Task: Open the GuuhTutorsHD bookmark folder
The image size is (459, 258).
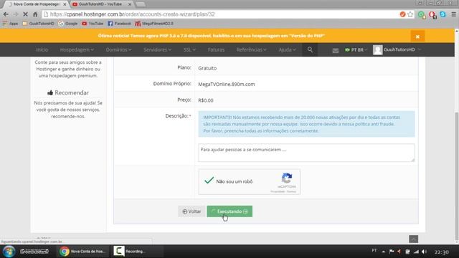Action: tap(38, 24)
